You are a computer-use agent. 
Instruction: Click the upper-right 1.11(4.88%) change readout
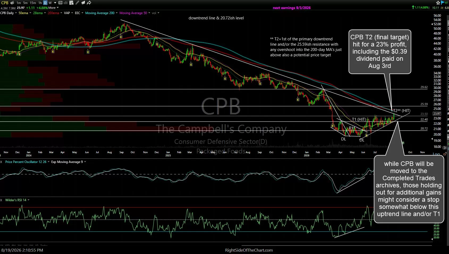coord(421,7)
